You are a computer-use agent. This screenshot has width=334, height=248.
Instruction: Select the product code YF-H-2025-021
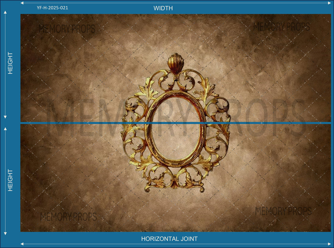(52, 8)
